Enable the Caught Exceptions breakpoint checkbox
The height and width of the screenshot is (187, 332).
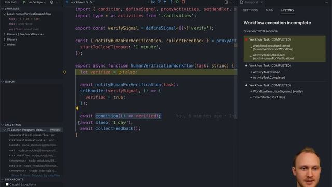pos(7,184)
